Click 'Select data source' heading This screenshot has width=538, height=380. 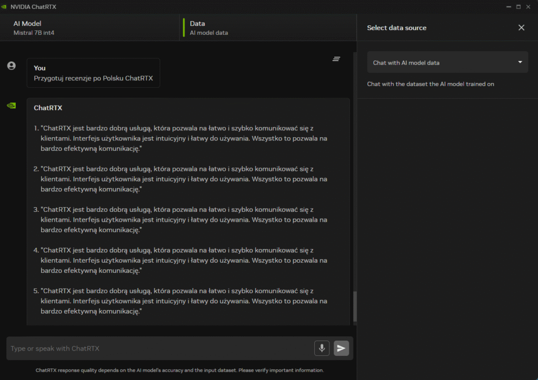(x=397, y=28)
